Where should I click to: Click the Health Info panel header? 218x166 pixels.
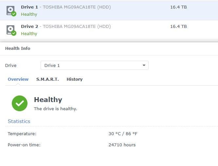[x=18, y=48]
